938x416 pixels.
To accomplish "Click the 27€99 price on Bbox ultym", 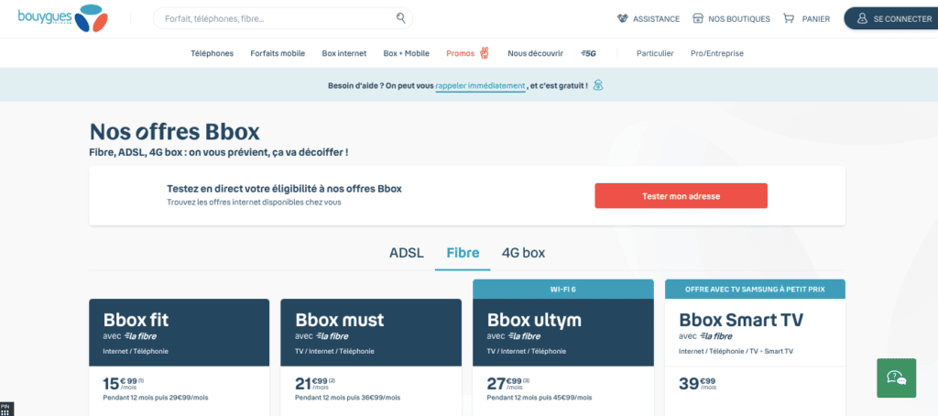I will click(x=507, y=383).
